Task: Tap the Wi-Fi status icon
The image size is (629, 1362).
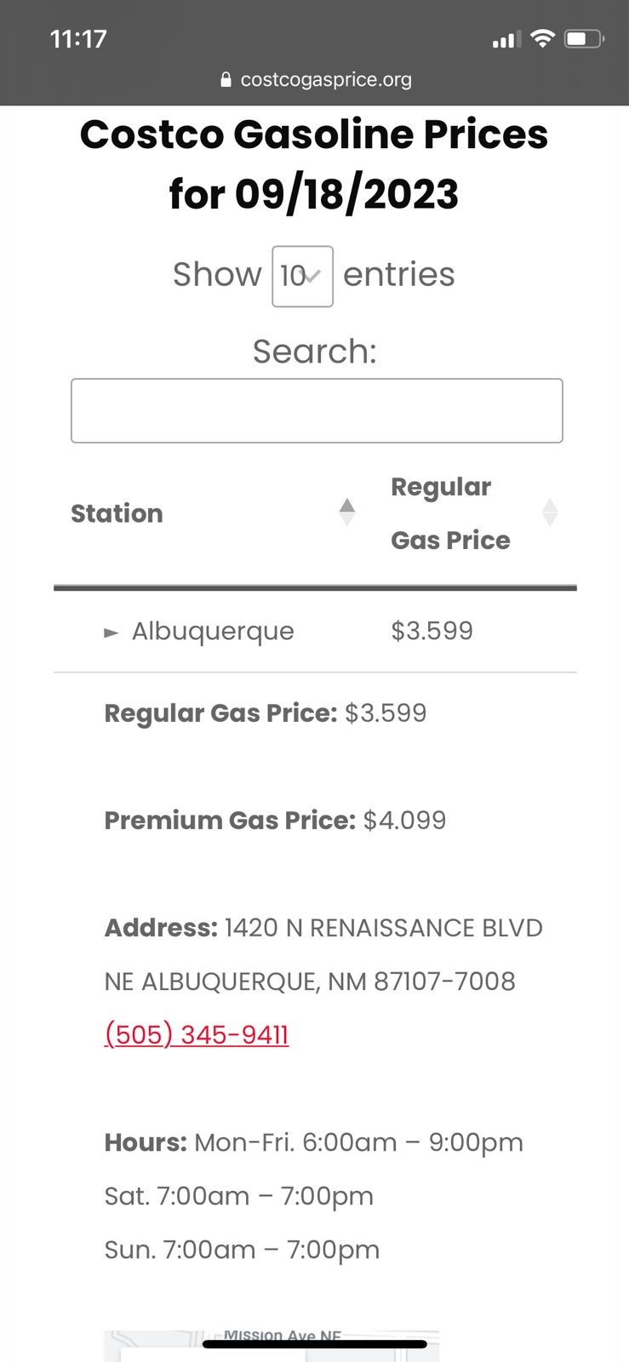Action: 541,38
